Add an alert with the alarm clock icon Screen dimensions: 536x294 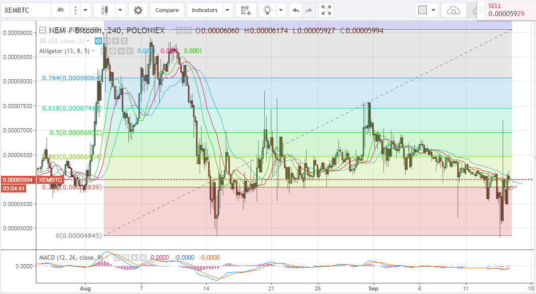click(246, 10)
